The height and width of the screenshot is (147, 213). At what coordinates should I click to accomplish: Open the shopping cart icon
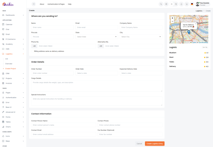[187, 4]
